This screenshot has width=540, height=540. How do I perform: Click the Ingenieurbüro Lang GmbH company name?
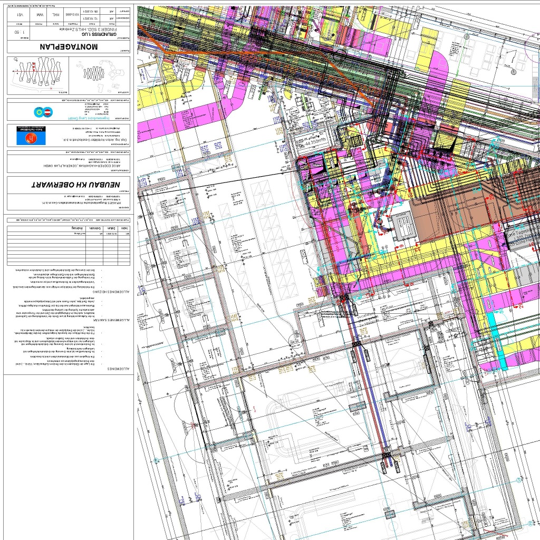click(x=89, y=119)
